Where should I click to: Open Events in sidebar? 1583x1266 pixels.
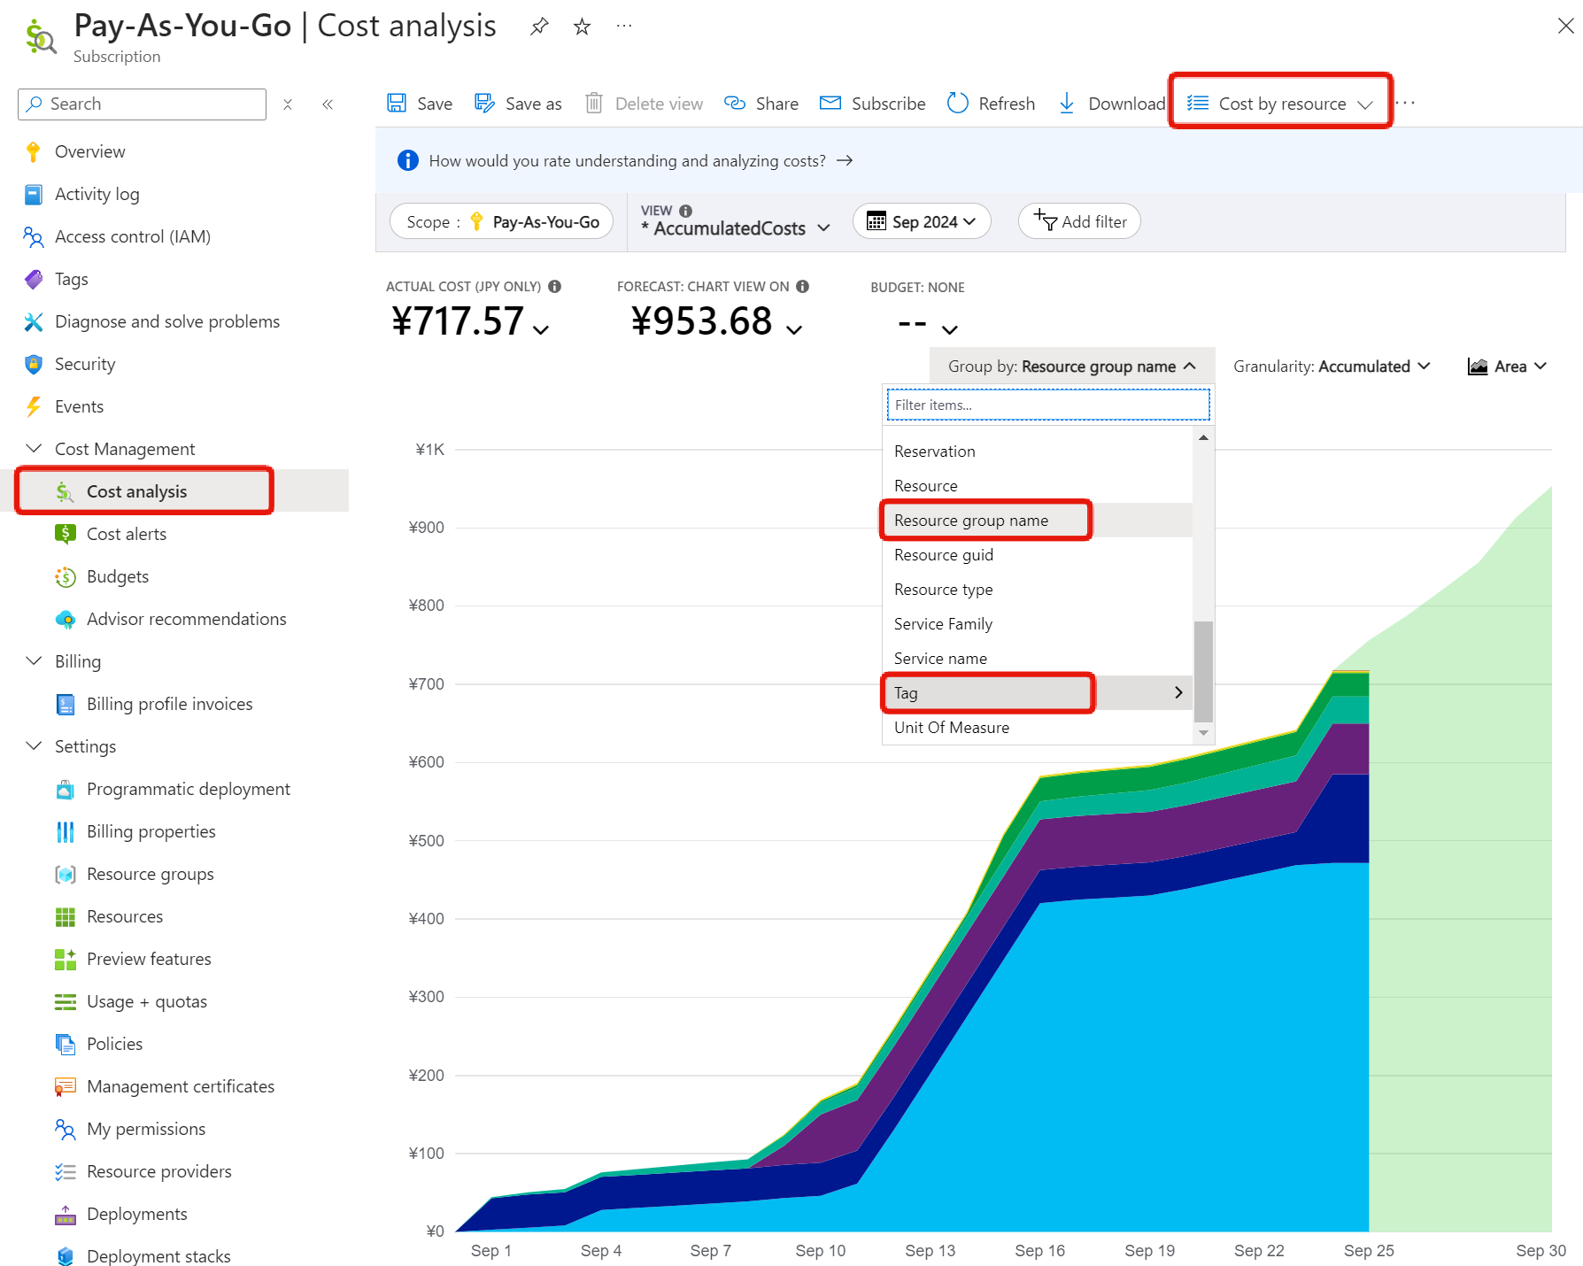point(79,406)
